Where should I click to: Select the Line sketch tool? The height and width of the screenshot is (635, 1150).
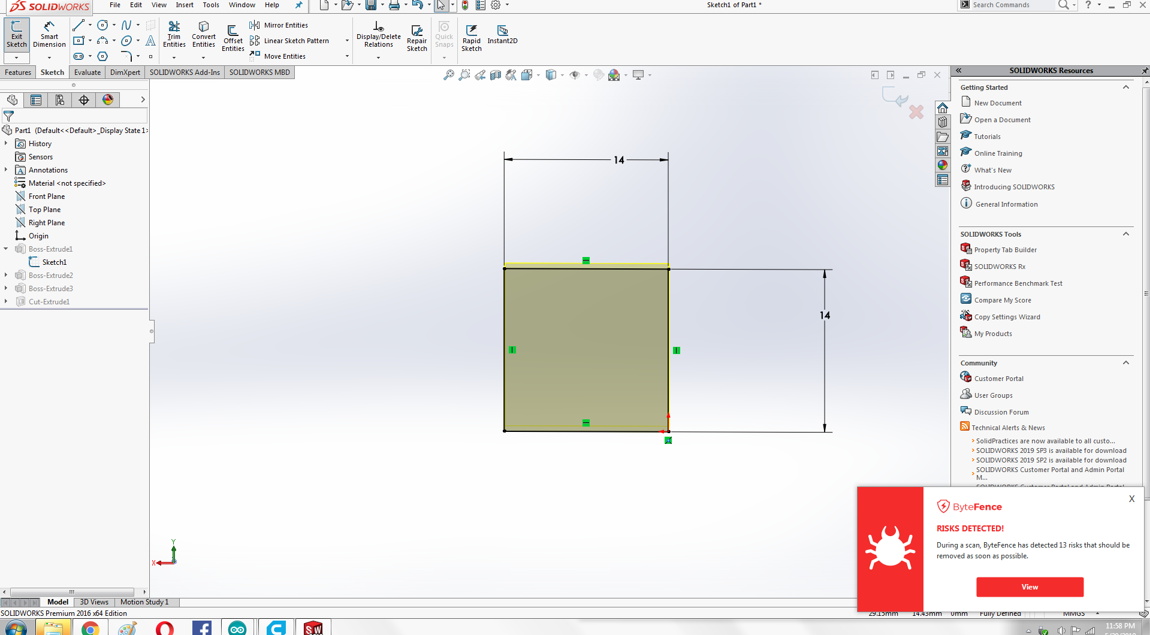(x=78, y=25)
